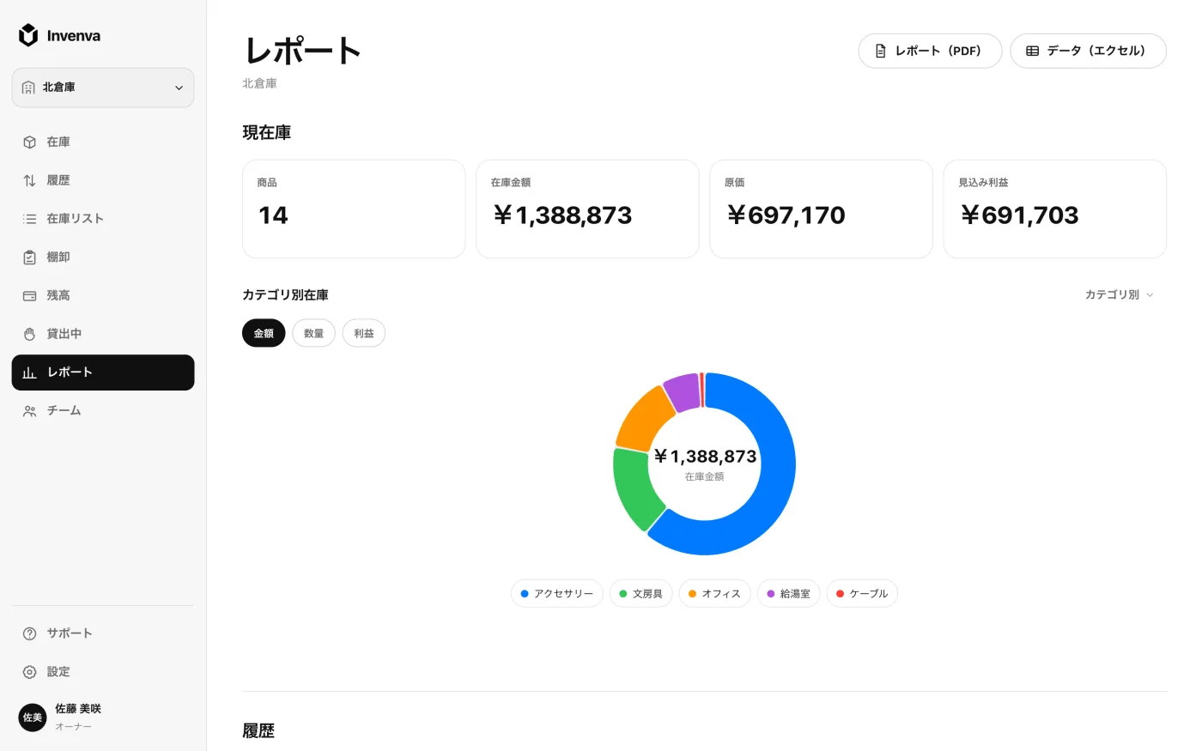
Task: Click the 佐藤 美咲 user name
Action: click(x=78, y=709)
